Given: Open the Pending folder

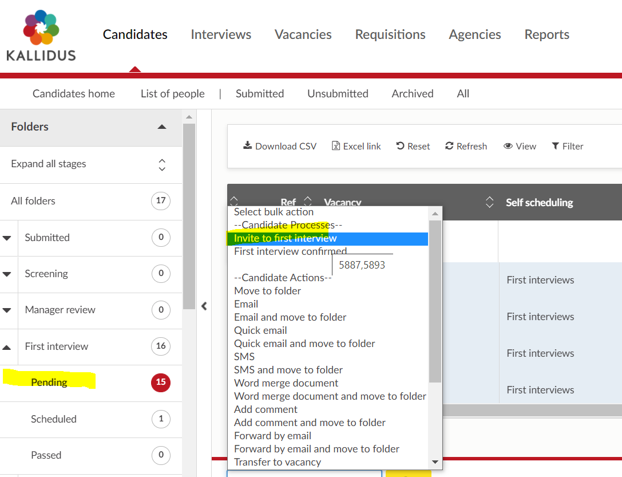Looking at the screenshot, I should pos(49,382).
